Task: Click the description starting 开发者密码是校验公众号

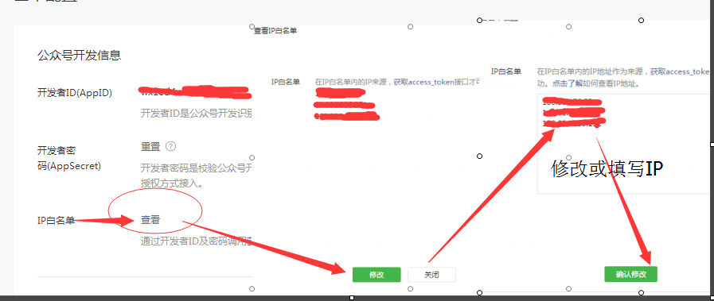Action: coord(197,169)
